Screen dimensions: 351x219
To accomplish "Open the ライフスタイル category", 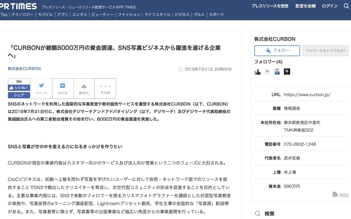I will pos(157,14).
